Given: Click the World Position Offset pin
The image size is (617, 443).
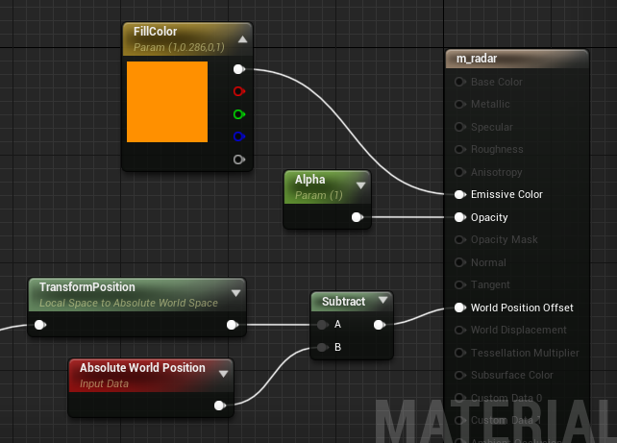Looking at the screenshot, I should pyautogui.click(x=459, y=308).
